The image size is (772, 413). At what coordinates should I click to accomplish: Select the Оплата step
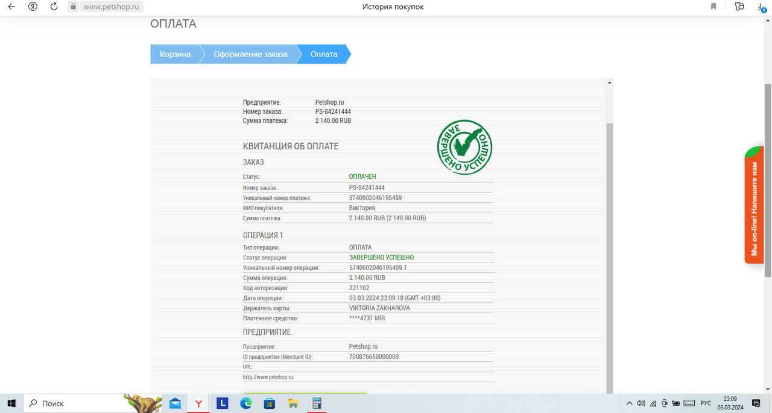coord(324,54)
